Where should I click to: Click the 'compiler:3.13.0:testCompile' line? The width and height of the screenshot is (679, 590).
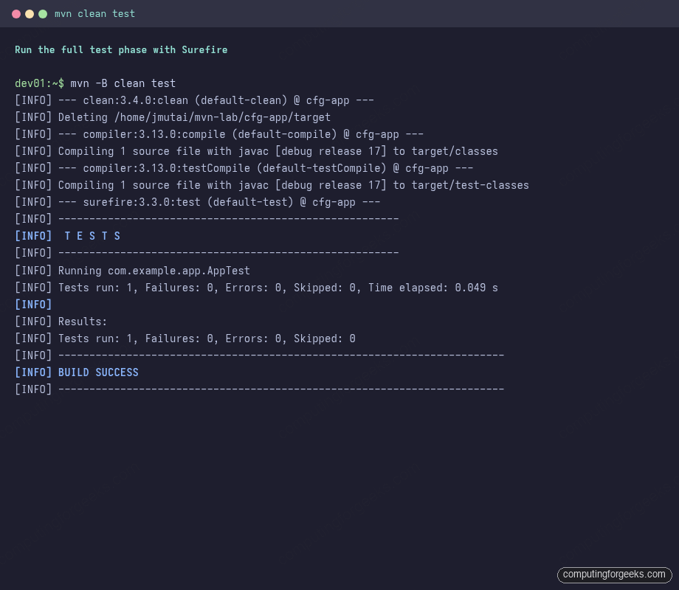click(x=244, y=168)
